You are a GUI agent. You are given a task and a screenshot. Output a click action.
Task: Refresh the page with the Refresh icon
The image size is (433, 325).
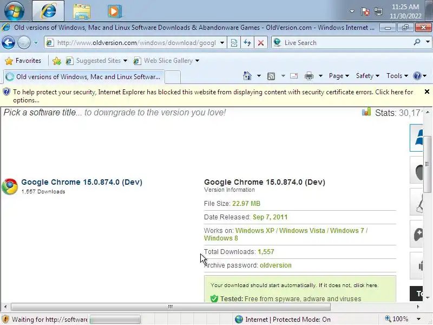[247, 43]
